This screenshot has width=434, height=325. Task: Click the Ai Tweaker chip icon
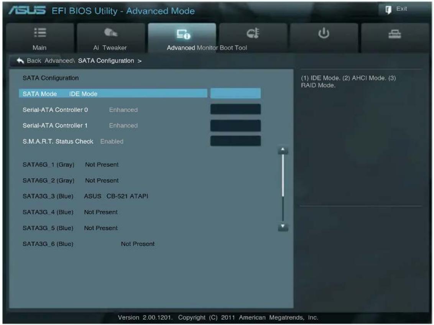click(x=110, y=33)
